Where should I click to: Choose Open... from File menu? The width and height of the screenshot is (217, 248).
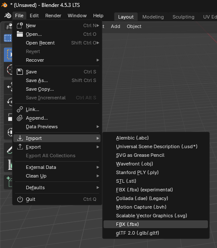click(57, 34)
